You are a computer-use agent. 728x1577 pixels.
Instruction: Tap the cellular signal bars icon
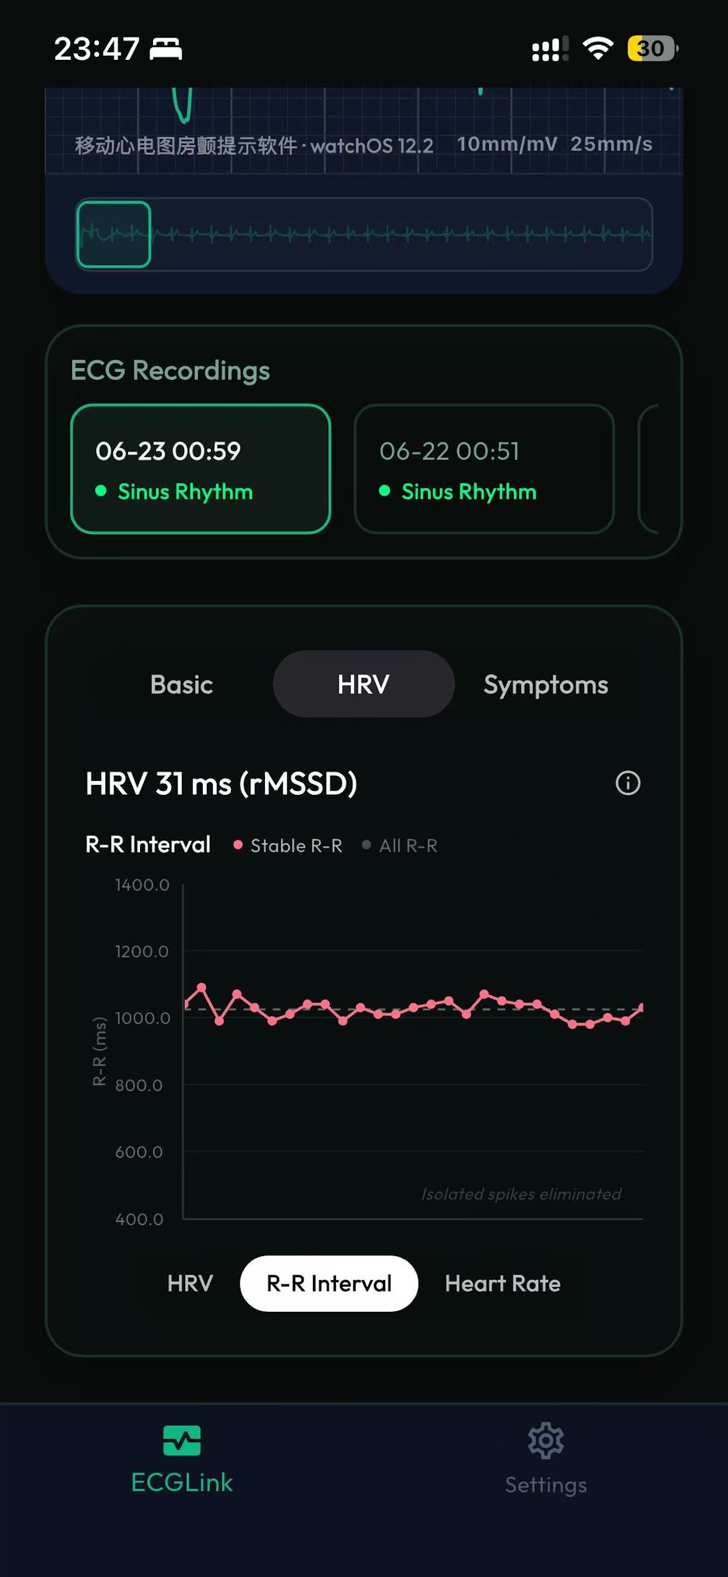pyautogui.click(x=550, y=48)
